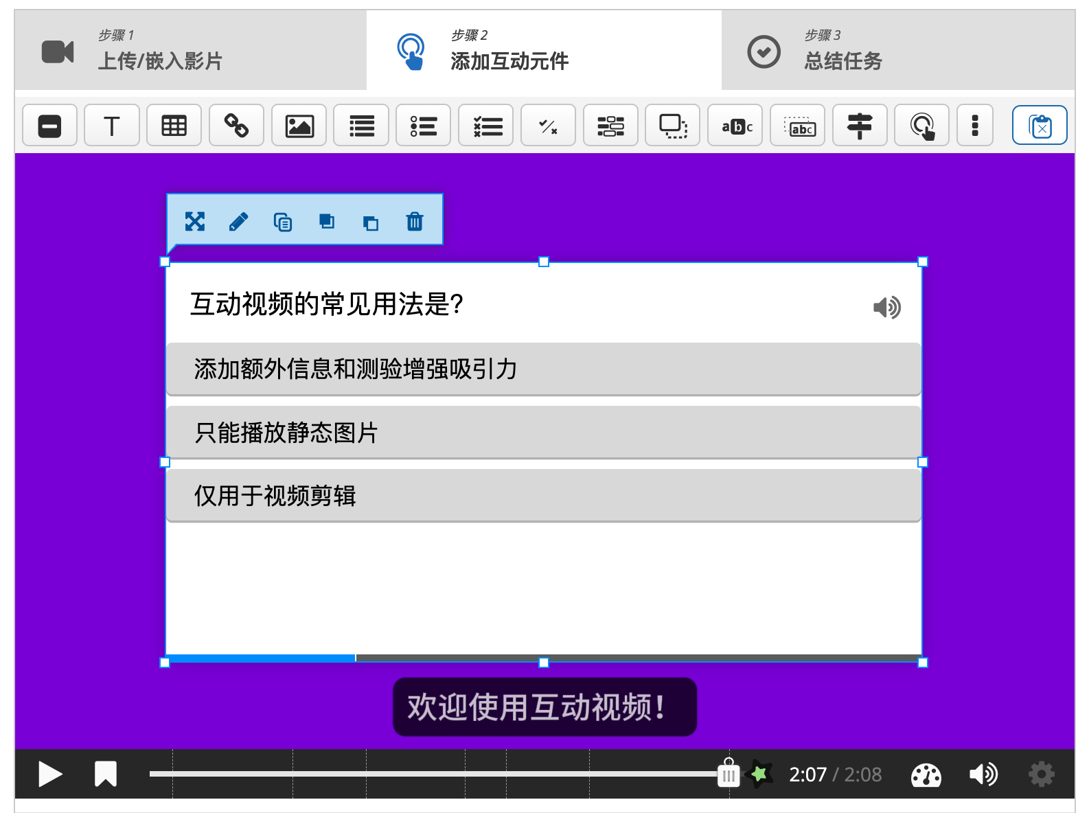
Task: Click the star end-screen marker on timeline
Action: (759, 774)
